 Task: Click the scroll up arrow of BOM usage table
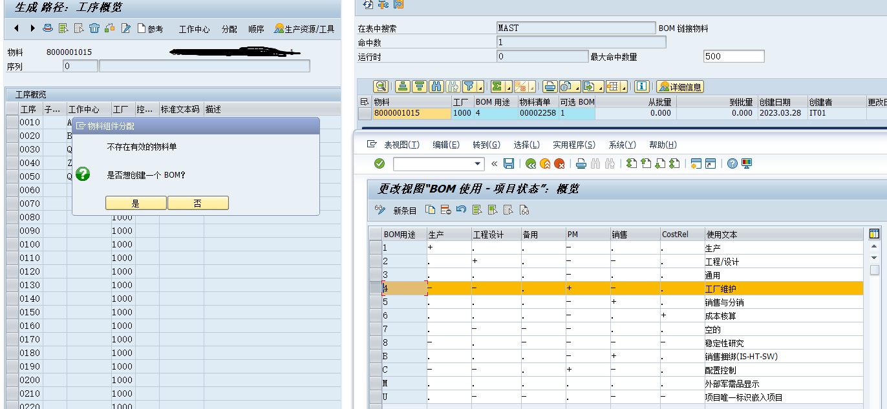click(x=875, y=247)
